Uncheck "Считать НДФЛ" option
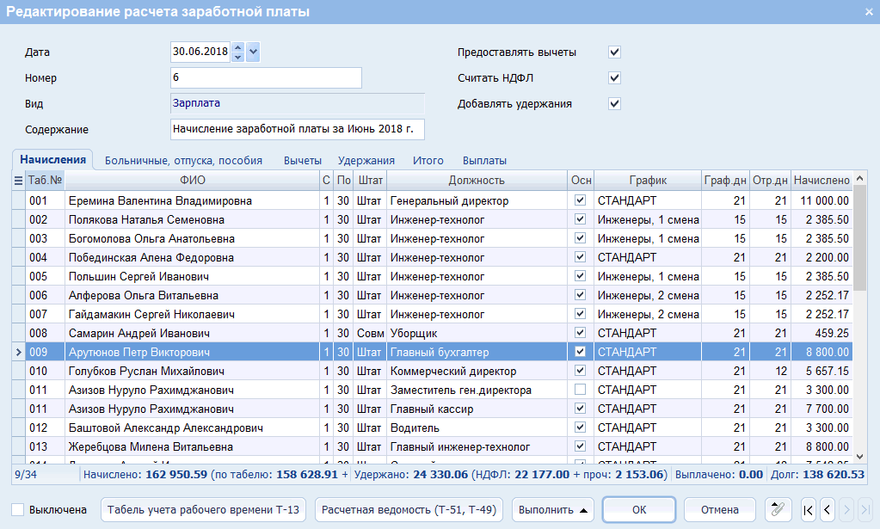Screen dimensions: 880x529 (x=614, y=78)
